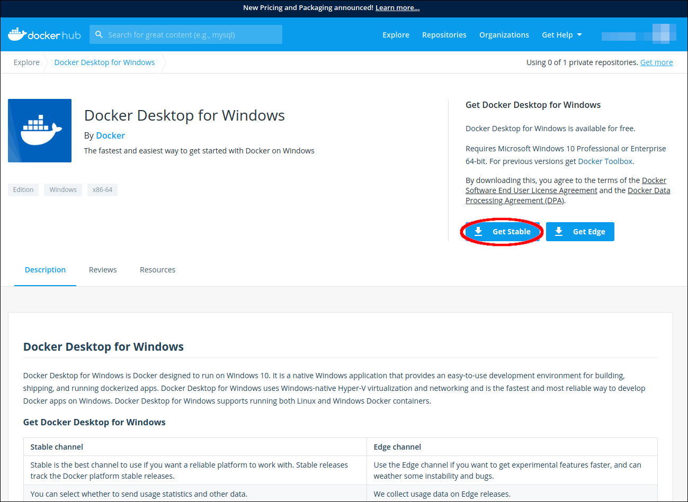Screen dimensions: 688x502
Task: Click the Docker Desktop whale product image
Action: (40, 131)
